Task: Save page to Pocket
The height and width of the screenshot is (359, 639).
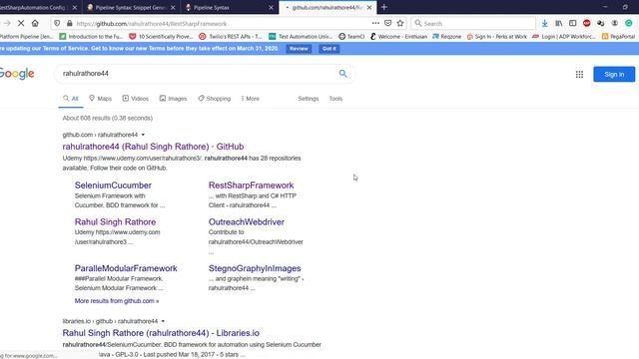Action: 388,23
